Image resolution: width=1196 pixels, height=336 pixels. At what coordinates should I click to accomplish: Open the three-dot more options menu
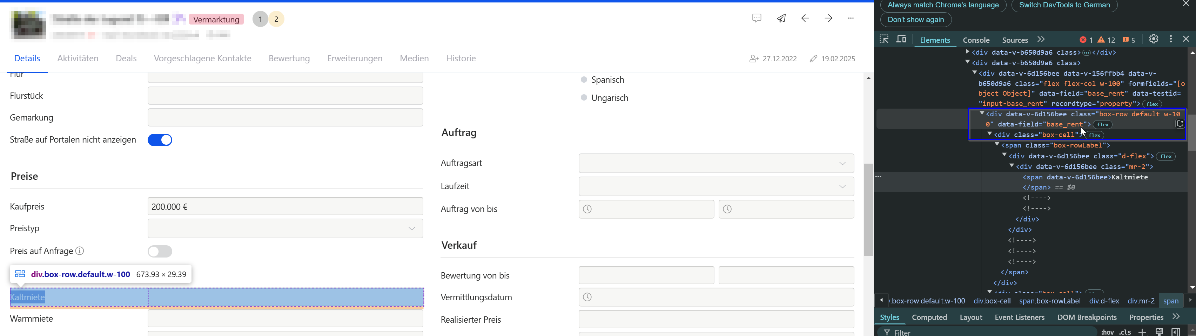(851, 19)
